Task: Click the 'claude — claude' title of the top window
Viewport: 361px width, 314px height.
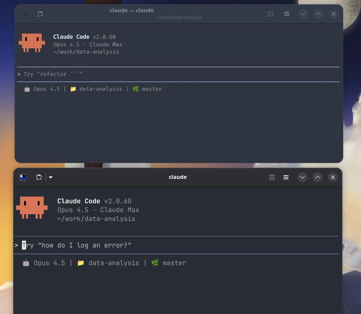Action: (132, 10)
